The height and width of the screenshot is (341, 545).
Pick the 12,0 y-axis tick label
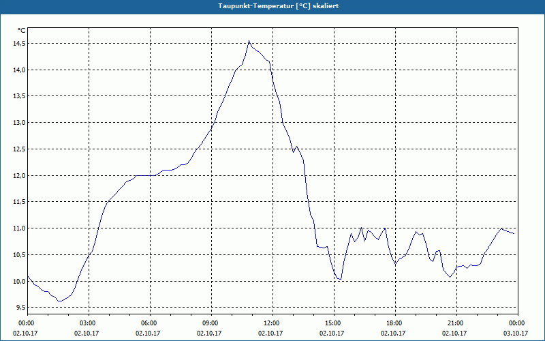tap(20, 176)
